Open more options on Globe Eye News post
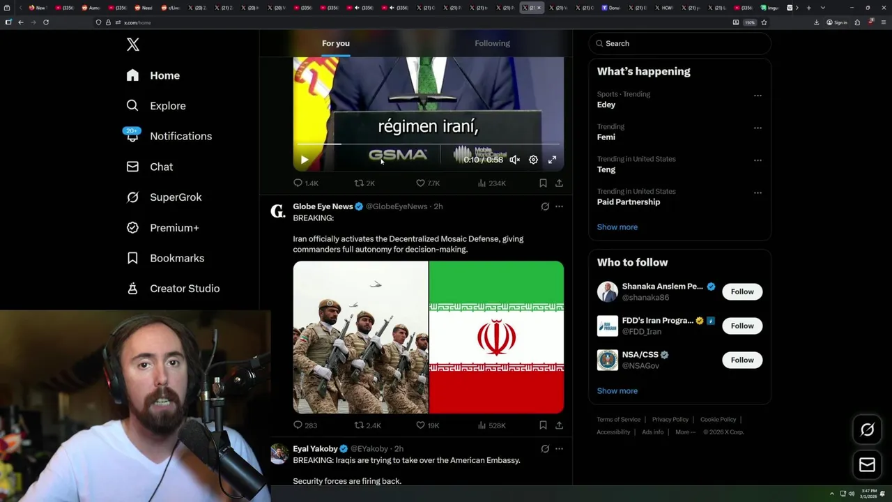892x502 pixels. (x=559, y=206)
